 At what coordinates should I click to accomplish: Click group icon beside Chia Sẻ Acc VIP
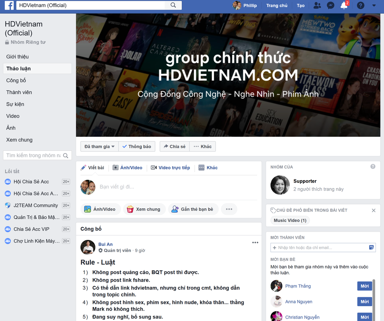(8, 229)
